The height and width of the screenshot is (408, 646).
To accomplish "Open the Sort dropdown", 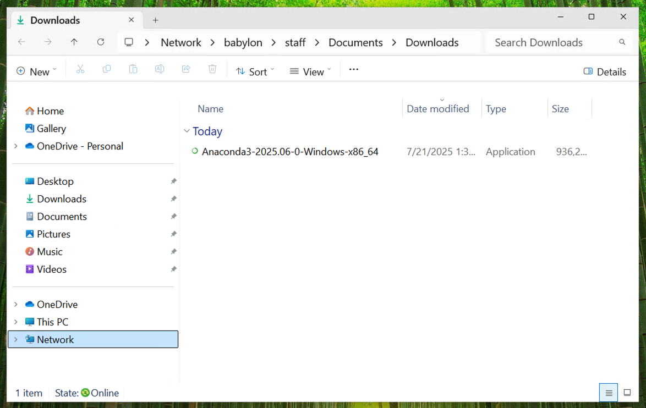I will [255, 71].
